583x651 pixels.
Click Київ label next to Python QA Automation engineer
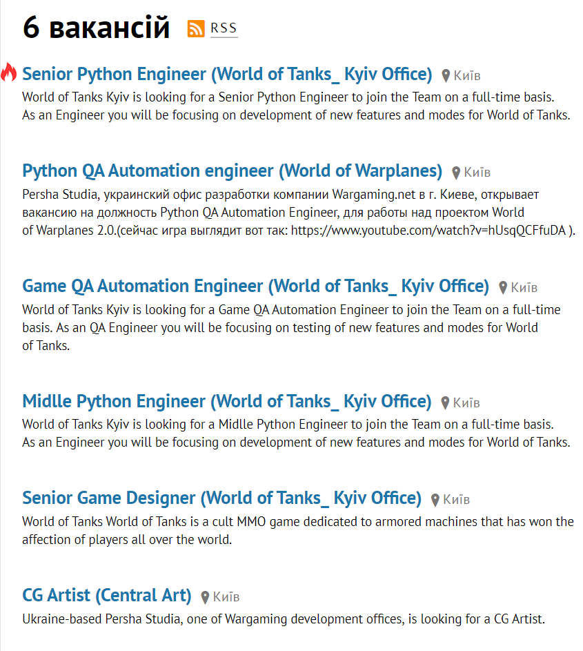[x=477, y=173]
